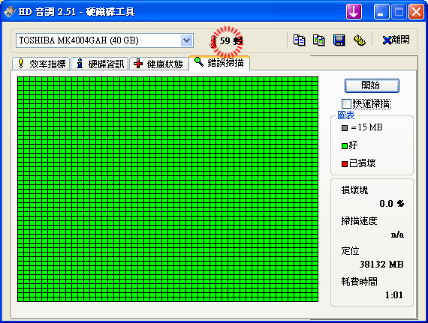This screenshot has width=428, height=323.
Task: Select the 錯誤掃描 tab
Action: (x=219, y=63)
